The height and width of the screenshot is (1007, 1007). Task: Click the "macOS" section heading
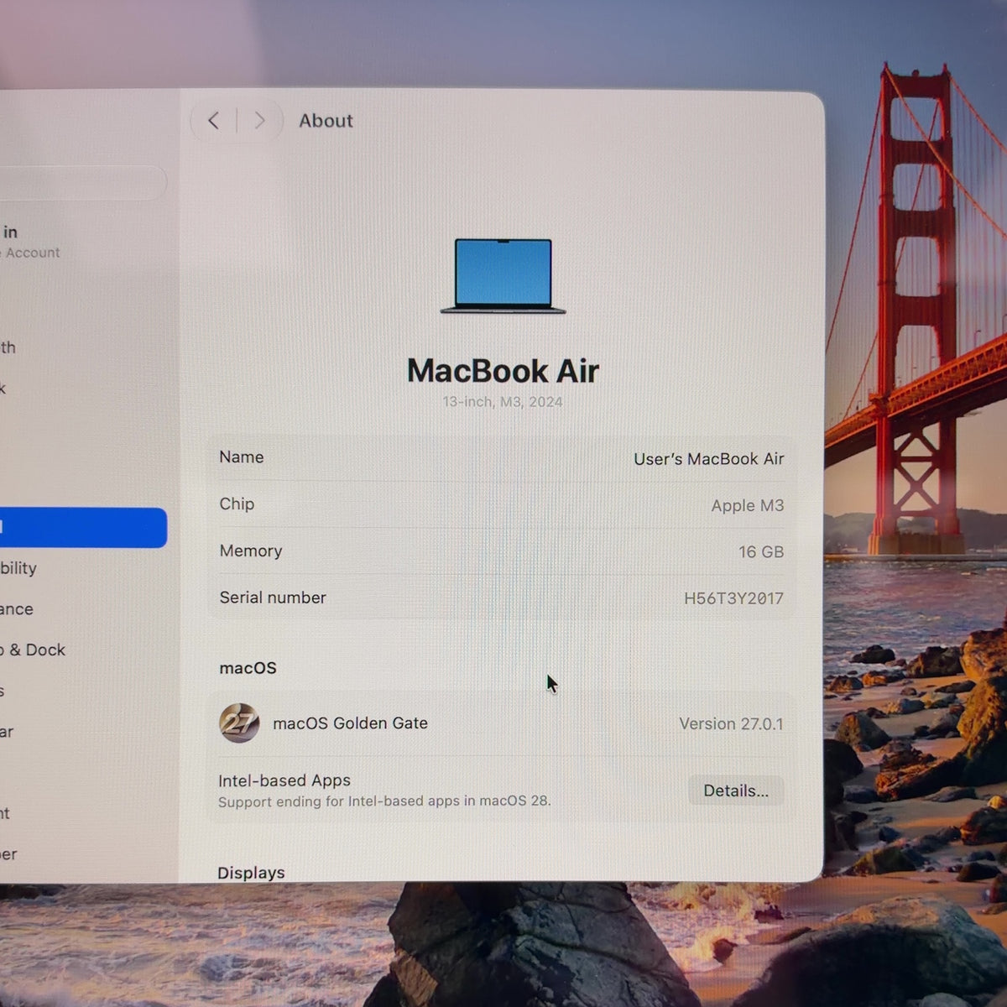[248, 668]
